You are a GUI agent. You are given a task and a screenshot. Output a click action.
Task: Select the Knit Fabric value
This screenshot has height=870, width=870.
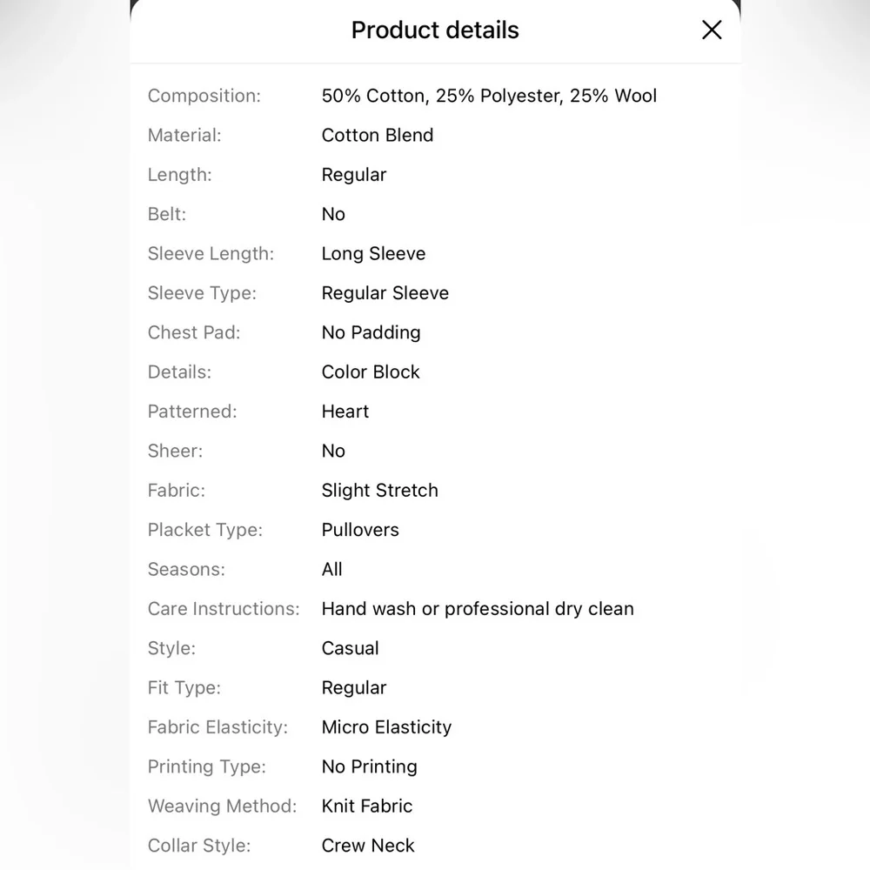pyautogui.click(x=367, y=806)
